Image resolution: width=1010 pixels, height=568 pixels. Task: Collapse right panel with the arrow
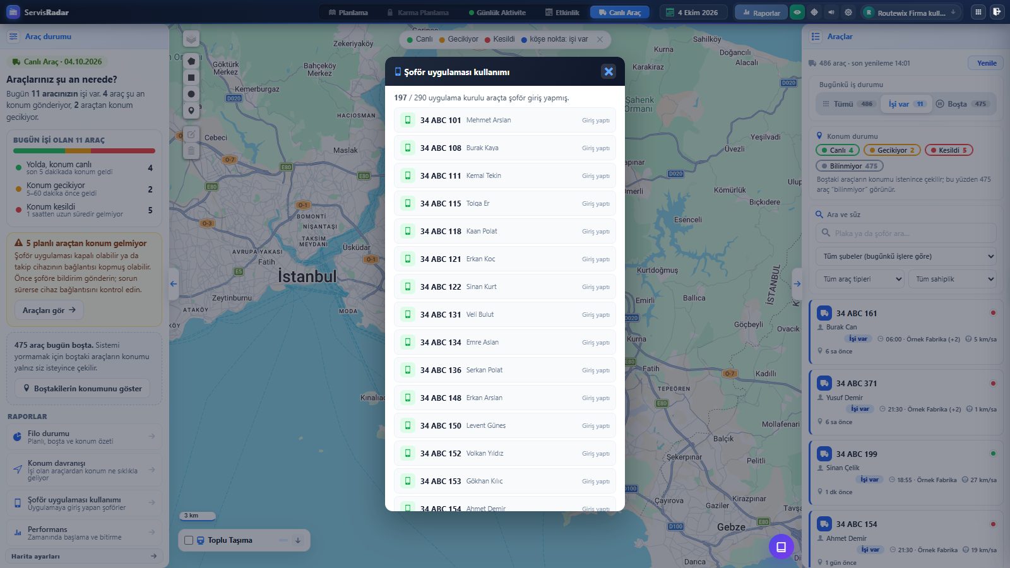797,283
